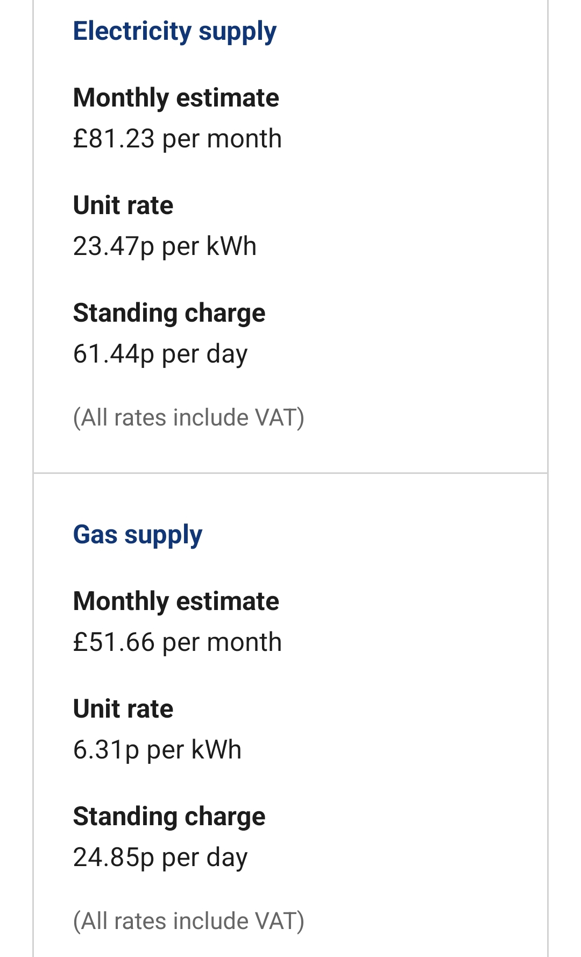Select the 24.85p per day charge
The image size is (581, 957).
(x=160, y=857)
